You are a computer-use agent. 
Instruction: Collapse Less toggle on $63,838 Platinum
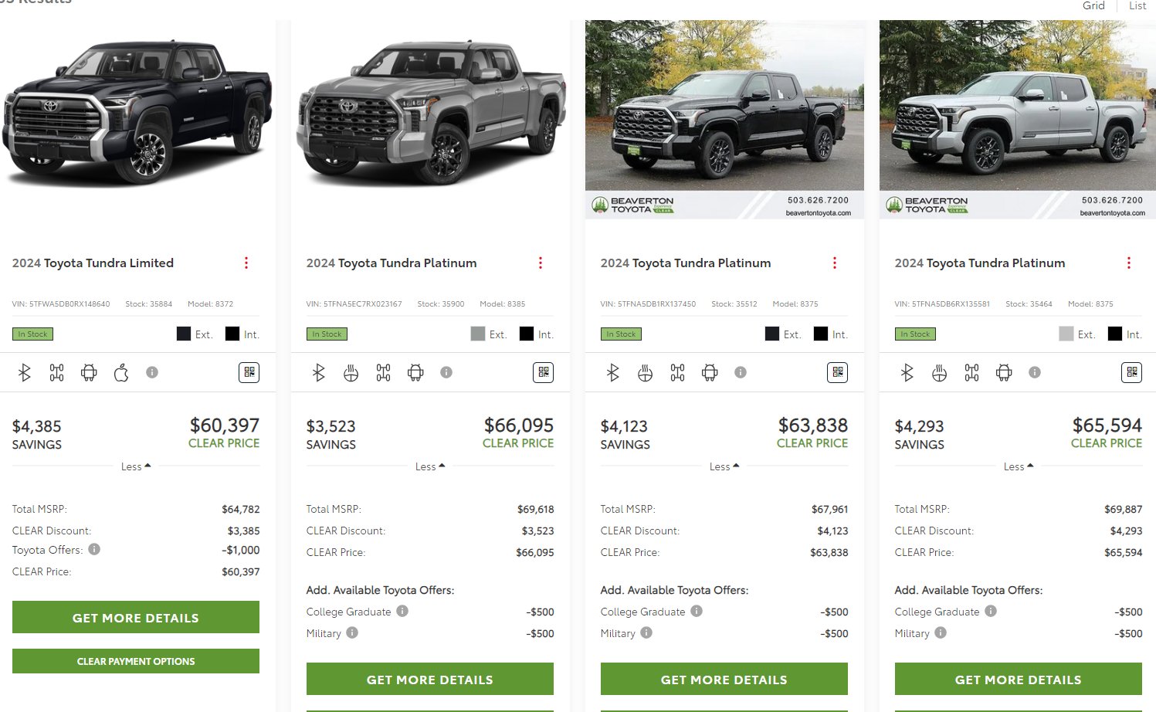724,466
